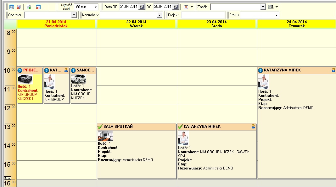Open the Kontrahent combo box arrow
The height and width of the screenshot is (187, 336).
tap(160, 15)
